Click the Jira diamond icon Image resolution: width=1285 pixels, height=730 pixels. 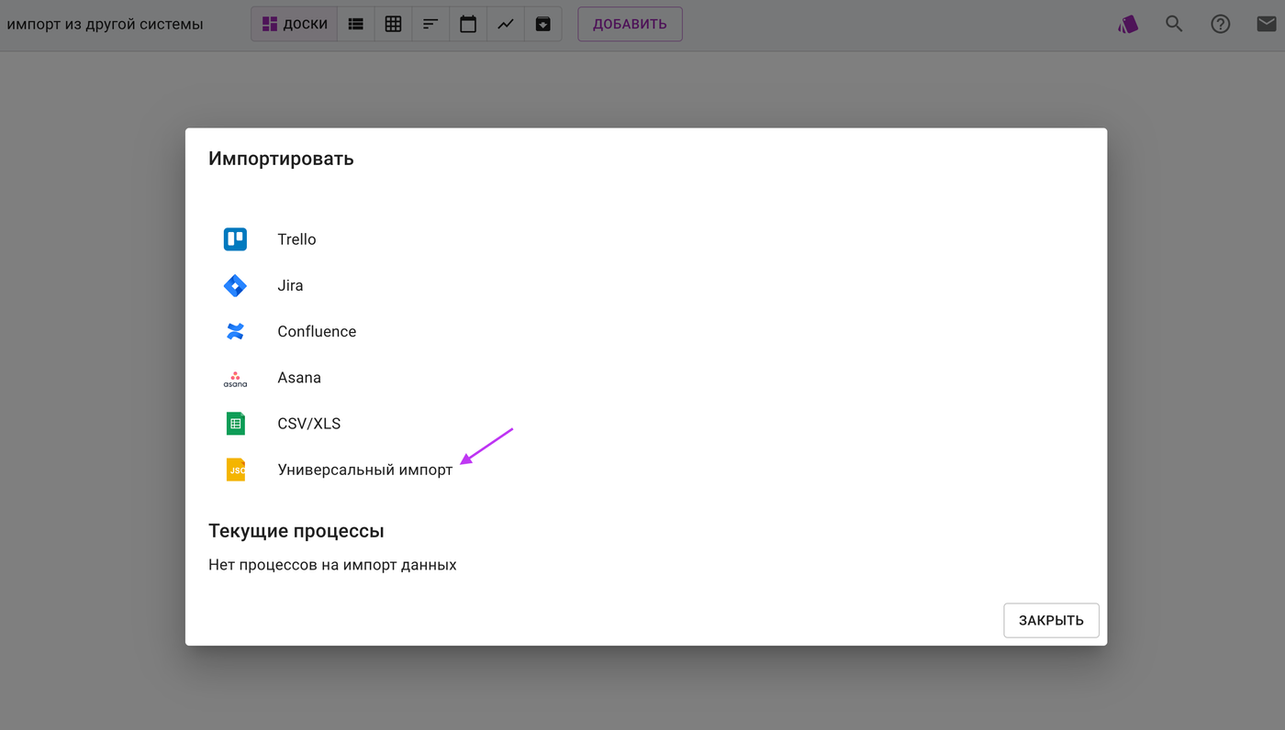point(235,285)
